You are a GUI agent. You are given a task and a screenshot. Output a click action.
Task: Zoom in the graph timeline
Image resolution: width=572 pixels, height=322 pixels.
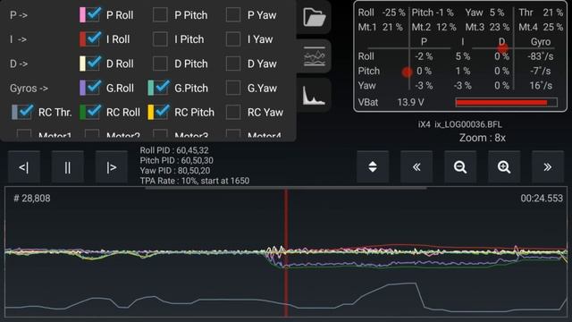pyautogui.click(x=504, y=167)
